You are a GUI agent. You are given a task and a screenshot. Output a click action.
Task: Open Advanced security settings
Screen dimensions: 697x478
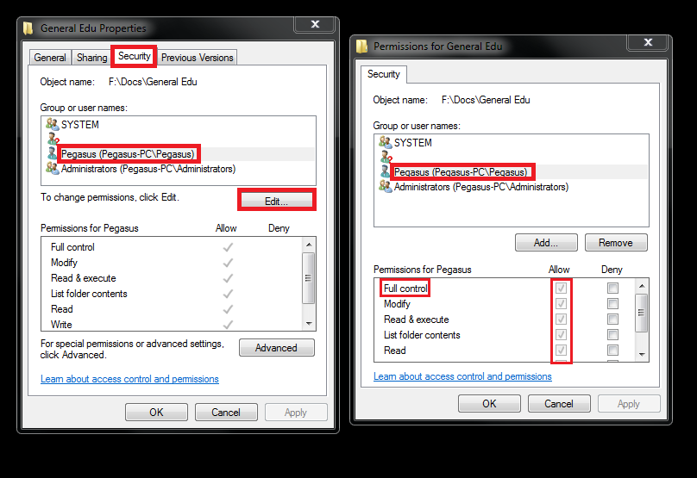pyautogui.click(x=277, y=348)
